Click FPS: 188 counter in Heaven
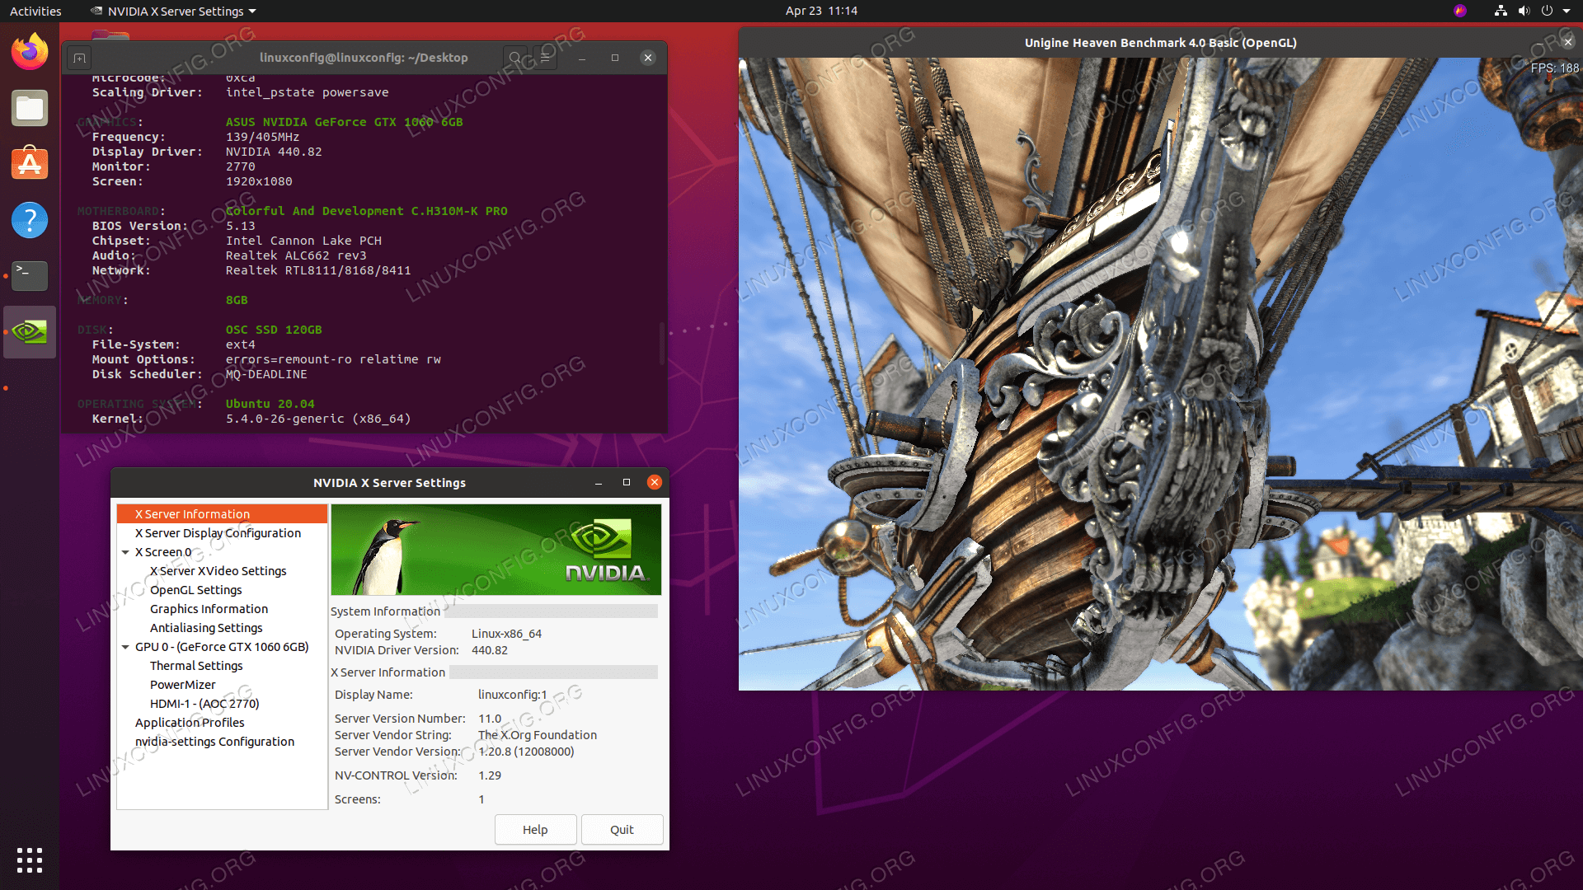Image resolution: width=1583 pixels, height=890 pixels. (x=1554, y=68)
